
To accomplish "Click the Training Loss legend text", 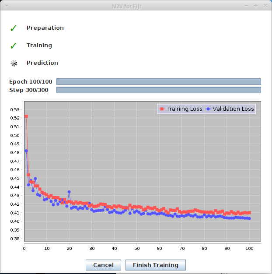I will coord(184,109).
